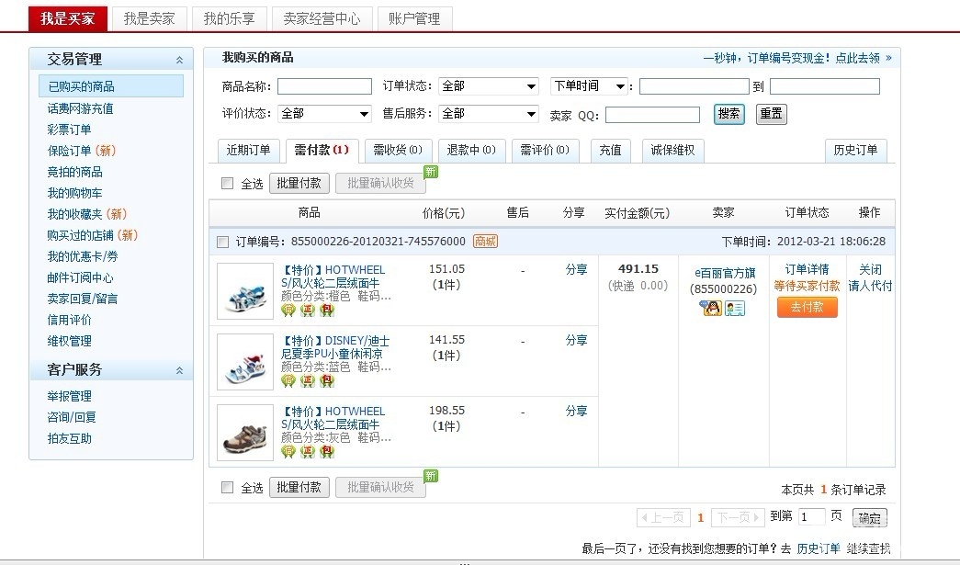Click the 搜索 search button

[x=729, y=115]
